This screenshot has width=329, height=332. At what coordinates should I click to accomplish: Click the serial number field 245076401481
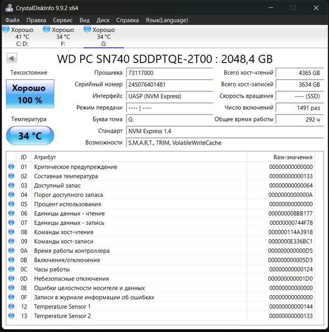pyautogui.click(x=169, y=84)
